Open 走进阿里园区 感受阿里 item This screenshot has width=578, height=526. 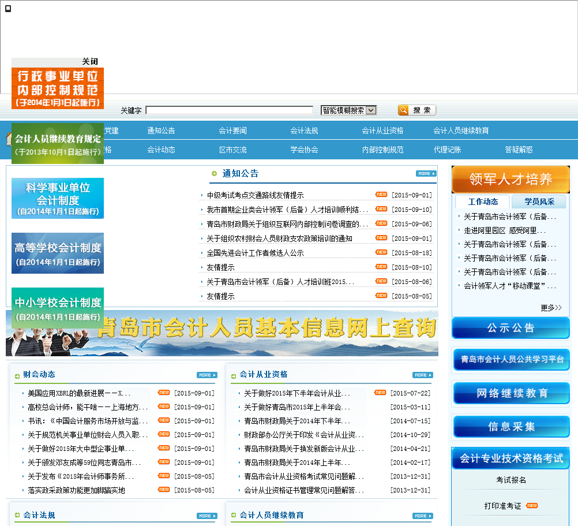coord(505,230)
